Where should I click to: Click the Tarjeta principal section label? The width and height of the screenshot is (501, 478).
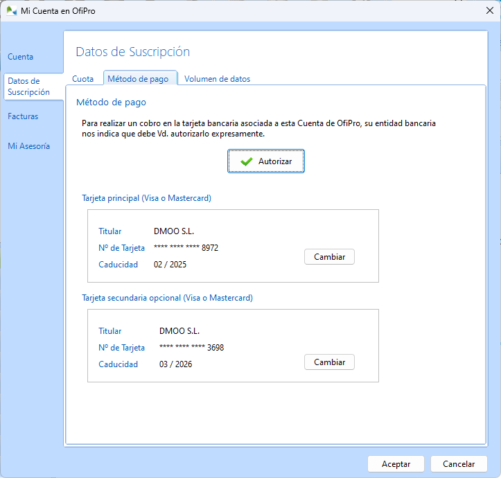146,198
